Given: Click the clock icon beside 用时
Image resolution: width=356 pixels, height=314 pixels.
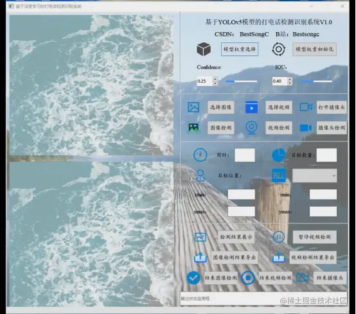Looking at the screenshot, I should tap(200, 155).
